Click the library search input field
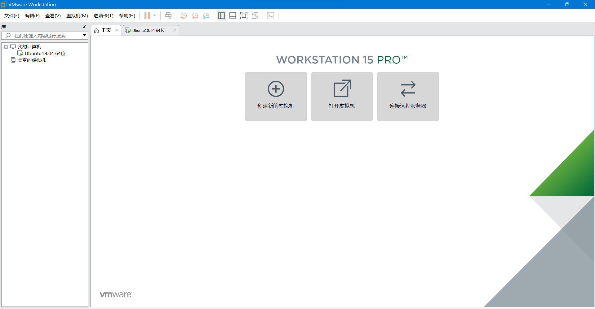The height and width of the screenshot is (309, 595). point(45,36)
